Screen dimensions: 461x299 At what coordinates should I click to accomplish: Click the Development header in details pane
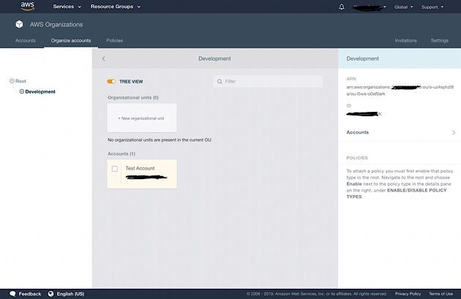pos(362,58)
